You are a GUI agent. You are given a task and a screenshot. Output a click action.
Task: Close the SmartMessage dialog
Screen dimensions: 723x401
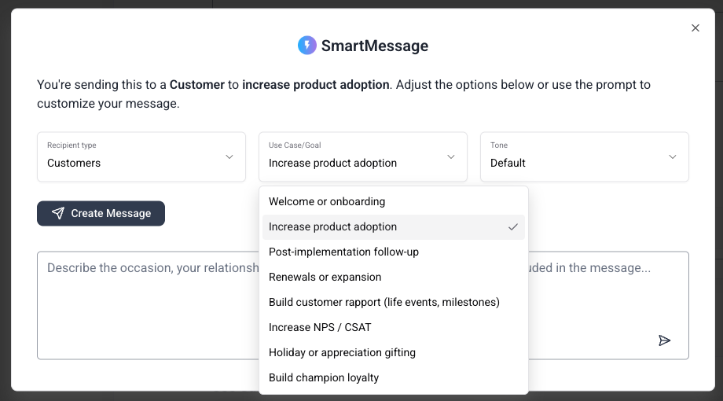pyautogui.click(x=695, y=28)
